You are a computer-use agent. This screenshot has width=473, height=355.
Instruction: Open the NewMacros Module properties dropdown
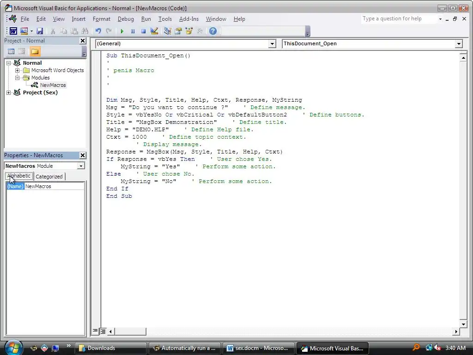point(81,166)
